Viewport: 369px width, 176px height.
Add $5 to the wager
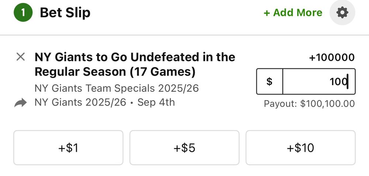tap(184, 148)
